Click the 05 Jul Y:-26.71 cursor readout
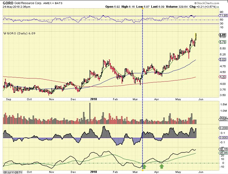 (13, 173)
